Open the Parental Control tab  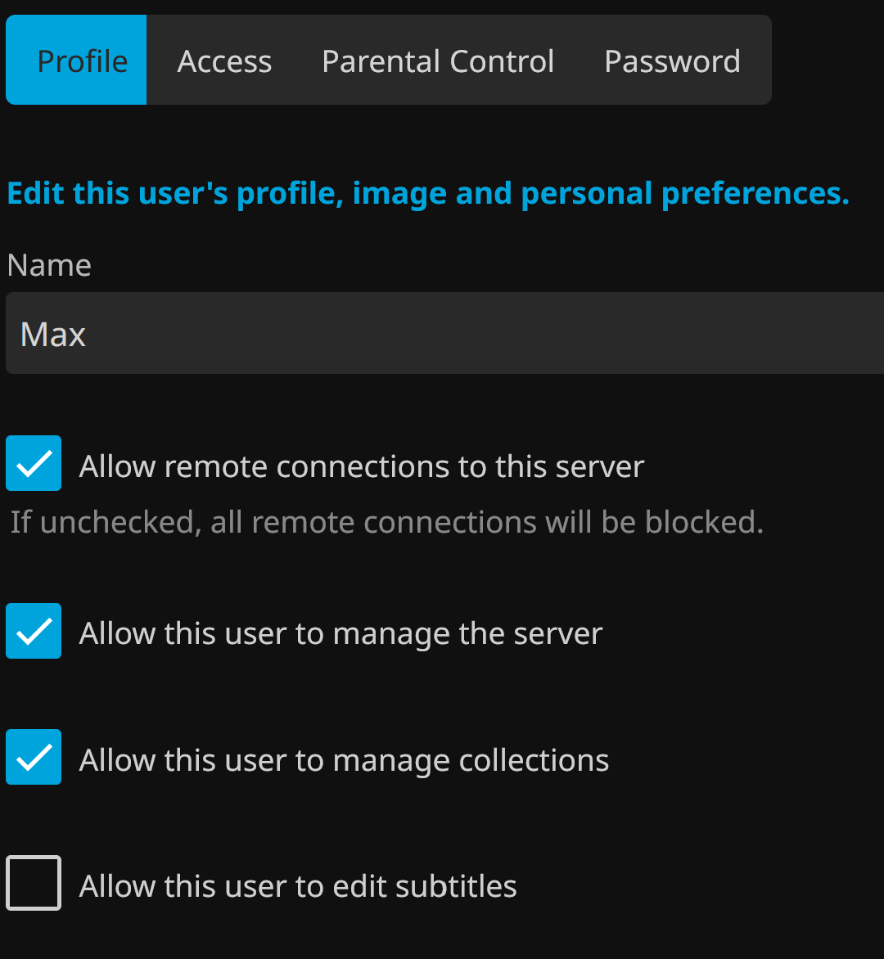click(438, 61)
